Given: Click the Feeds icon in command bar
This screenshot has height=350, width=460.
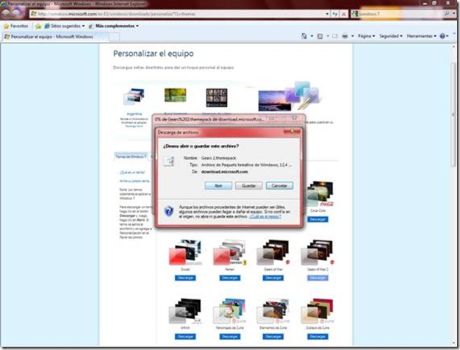Looking at the screenshot, I should pyautogui.click(x=320, y=36).
